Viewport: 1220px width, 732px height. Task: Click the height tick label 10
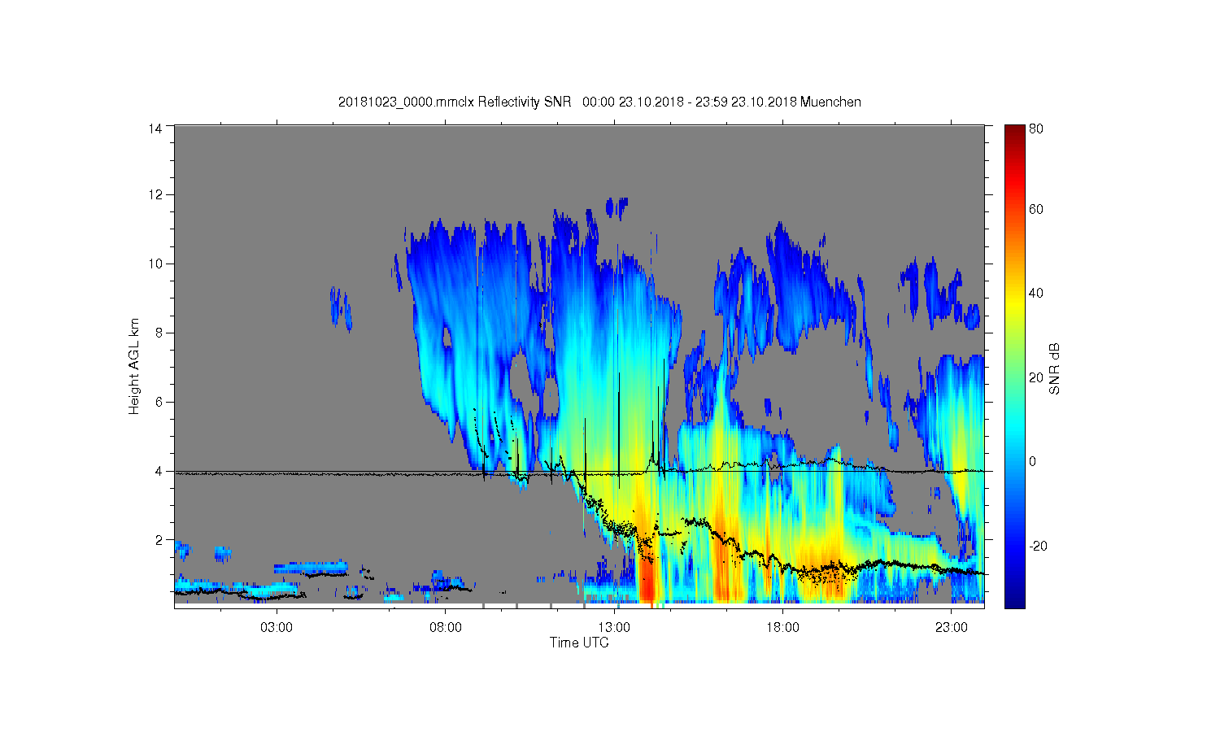pos(155,264)
